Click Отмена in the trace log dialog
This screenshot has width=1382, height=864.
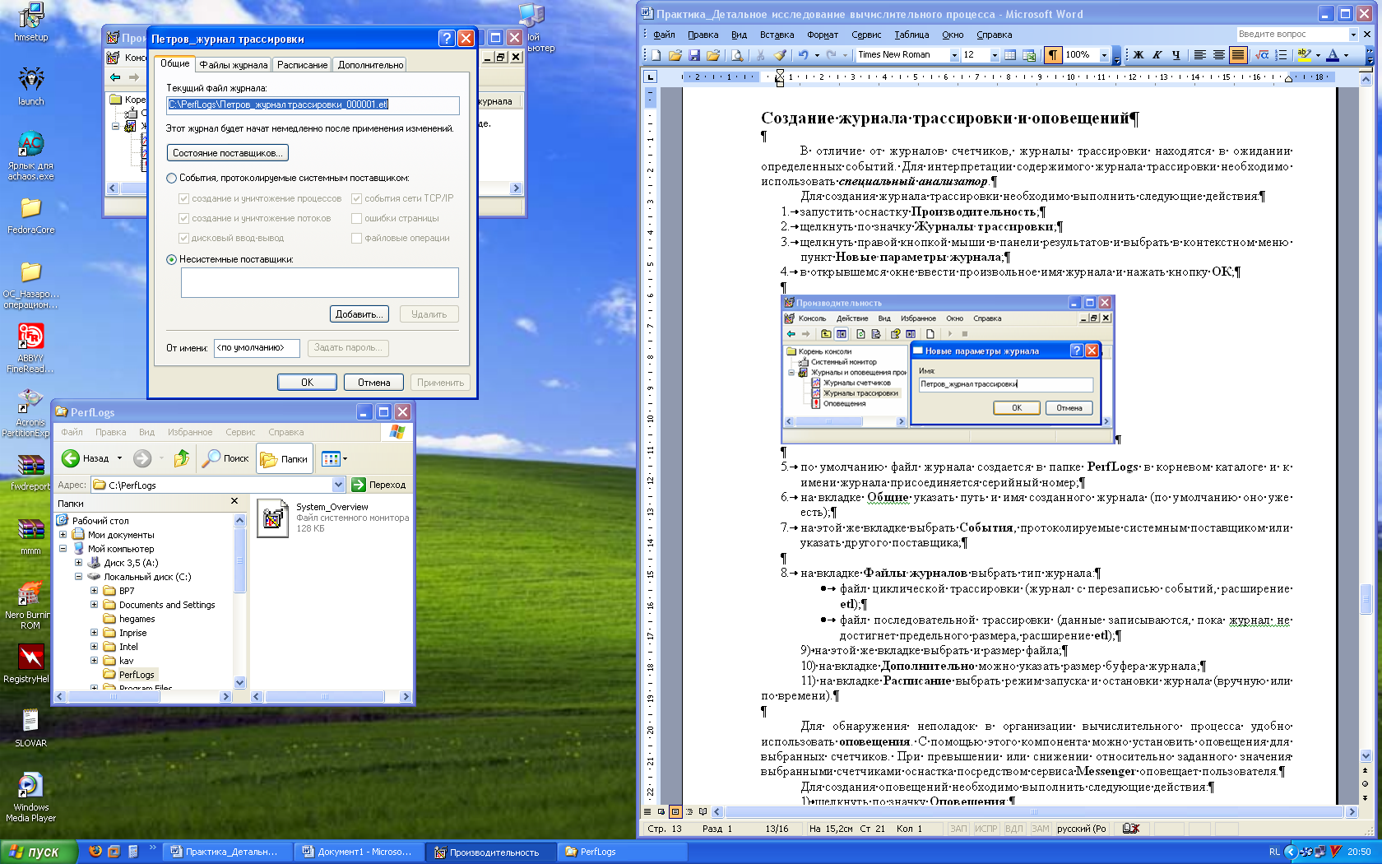pyautogui.click(x=373, y=383)
